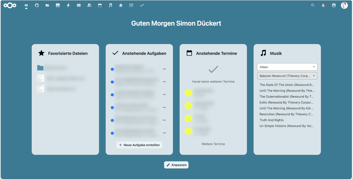The height and width of the screenshot is (180, 353).
Task: Expand the Alben dropdown
Action: pyautogui.click(x=287, y=67)
